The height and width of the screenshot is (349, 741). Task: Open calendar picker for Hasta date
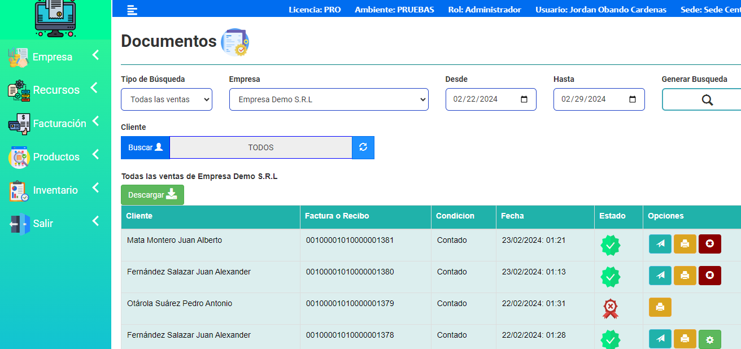[x=632, y=99]
